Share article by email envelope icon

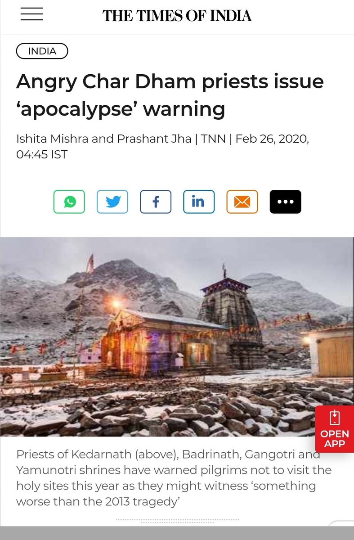(242, 202)
